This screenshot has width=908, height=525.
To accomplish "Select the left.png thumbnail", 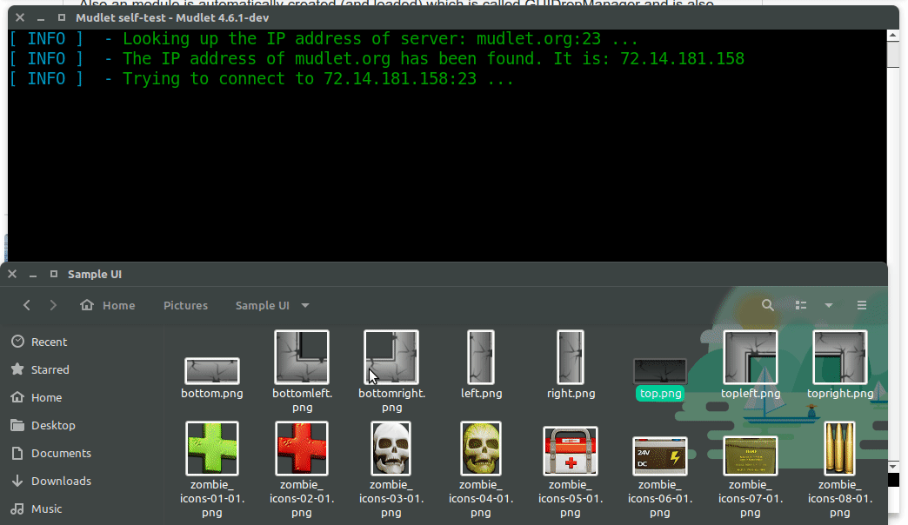I will 481,357.
